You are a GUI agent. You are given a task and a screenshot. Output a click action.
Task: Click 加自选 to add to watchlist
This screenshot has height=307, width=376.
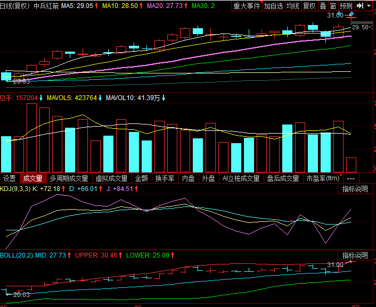click(x=273, y=6)
